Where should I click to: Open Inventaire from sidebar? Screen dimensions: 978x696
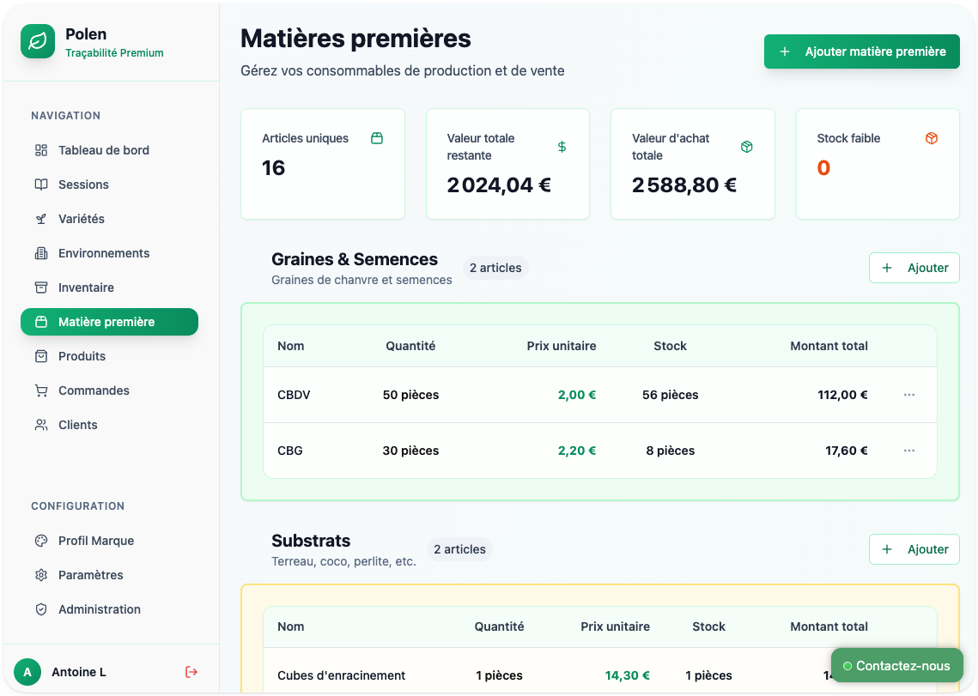[x=109, y=287]
